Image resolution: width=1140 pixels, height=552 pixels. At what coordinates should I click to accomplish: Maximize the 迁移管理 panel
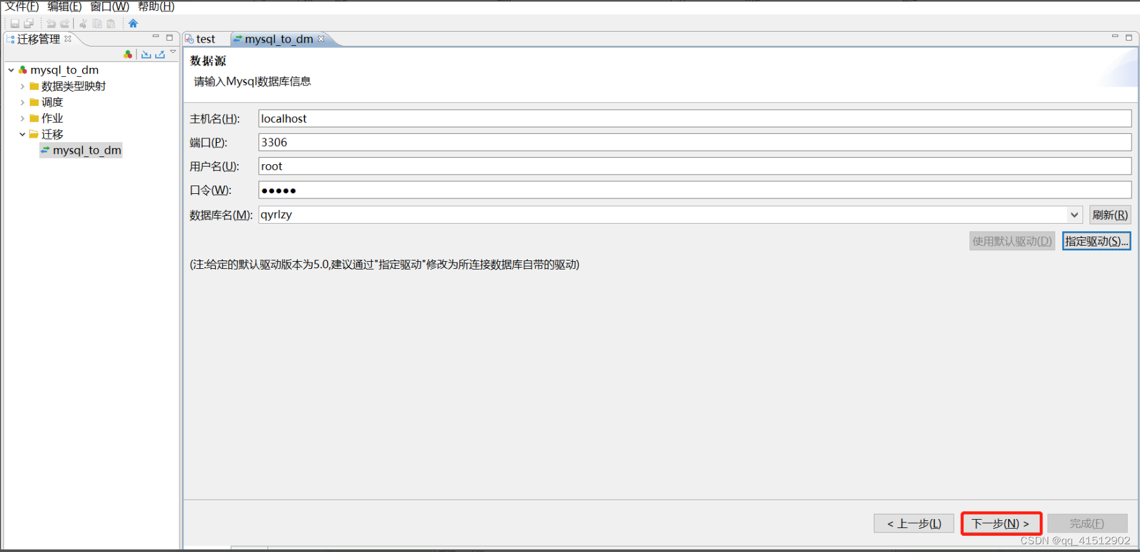pos(169,37)
